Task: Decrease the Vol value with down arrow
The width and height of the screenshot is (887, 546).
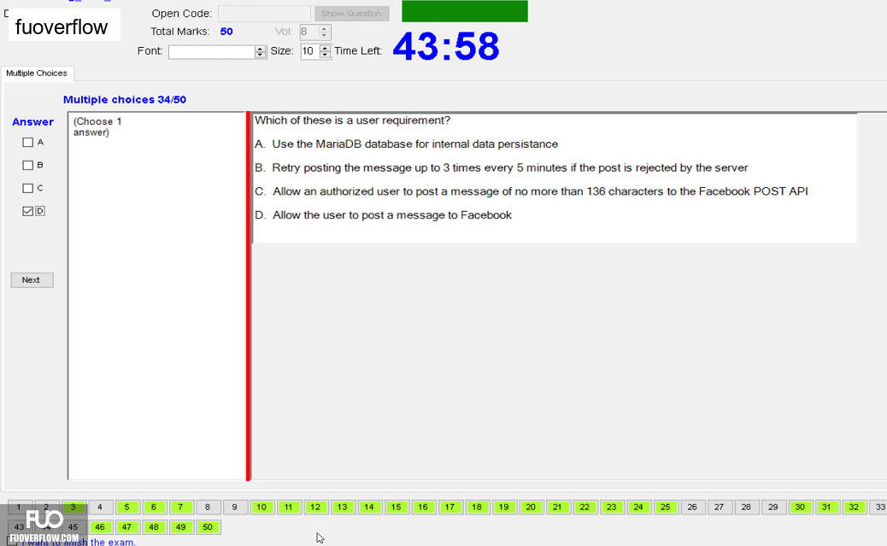Action: coord(324,36)
